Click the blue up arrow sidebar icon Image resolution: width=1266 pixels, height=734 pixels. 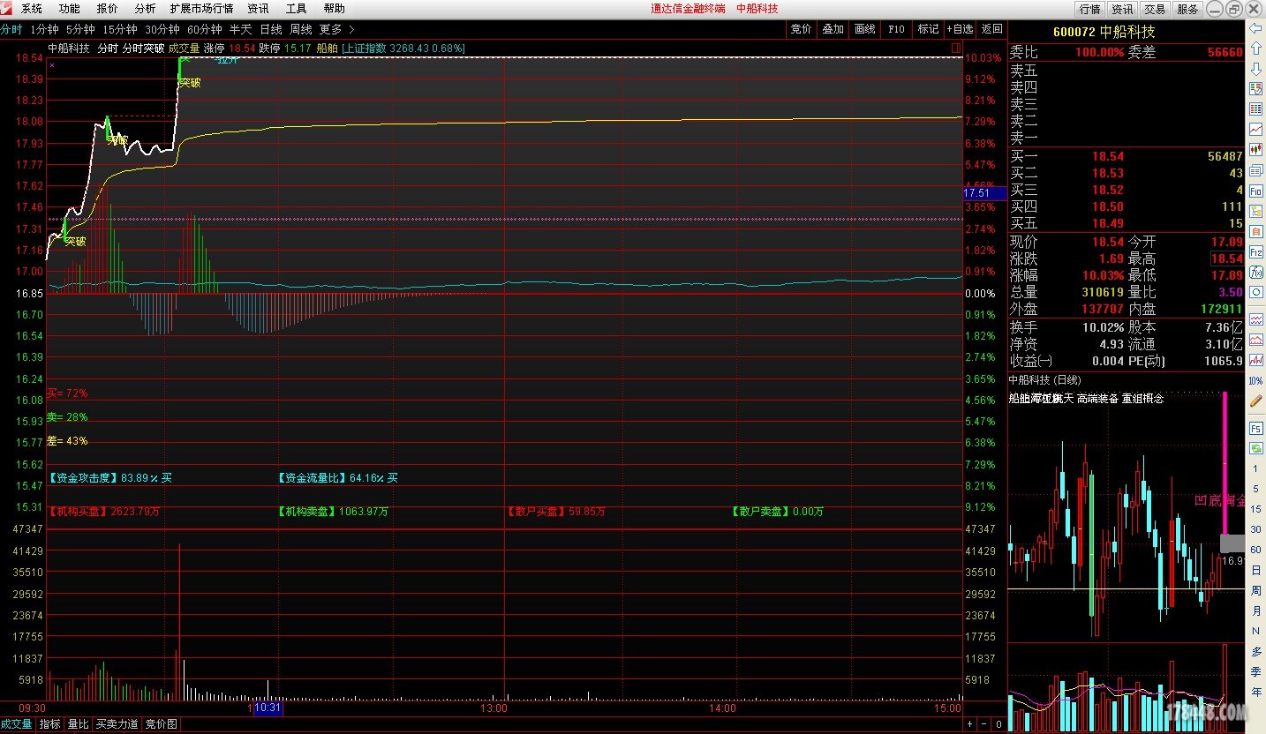coord(1255,49)
